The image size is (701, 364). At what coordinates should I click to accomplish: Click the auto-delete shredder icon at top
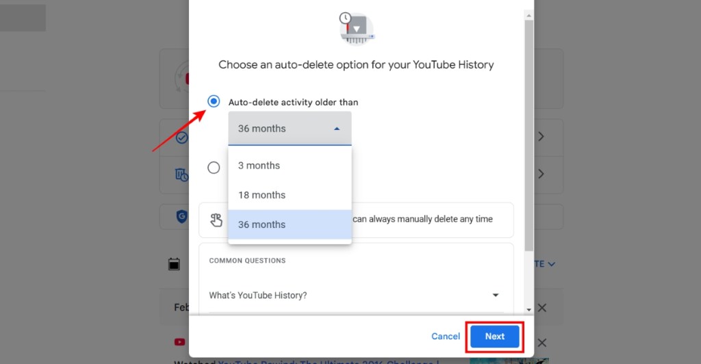pyautogui.click(x=356, y=29)
